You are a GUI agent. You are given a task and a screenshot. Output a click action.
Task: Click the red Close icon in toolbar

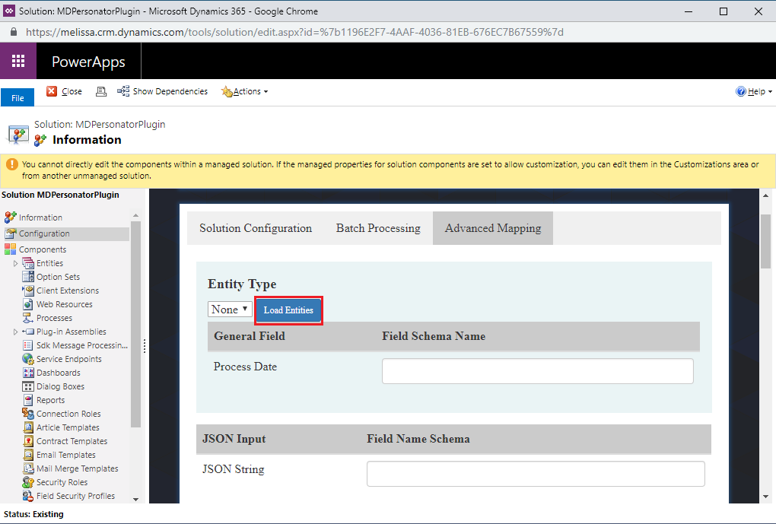[x=52, y=91]
